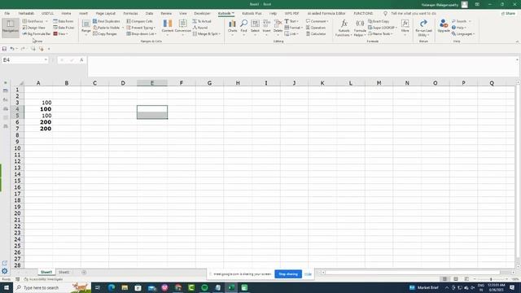Open the Conversion tools button
The width and height of the screenshot is (521, 293).
click(x=182, y=27)
